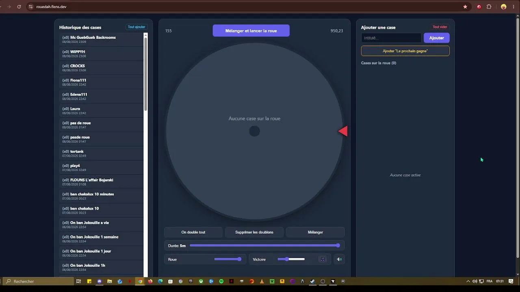
Task: Click the page vertical scrollbar
Action: (x=518, y=138)
